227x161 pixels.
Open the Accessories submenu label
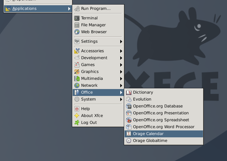coord(92,51)
